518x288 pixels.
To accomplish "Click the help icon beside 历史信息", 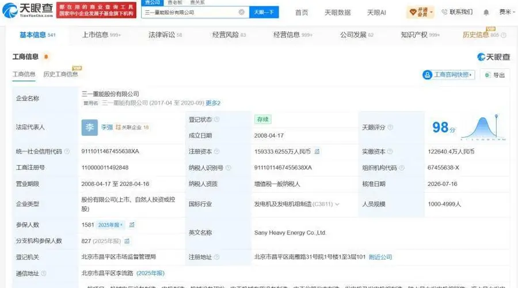I will (504, 35).
